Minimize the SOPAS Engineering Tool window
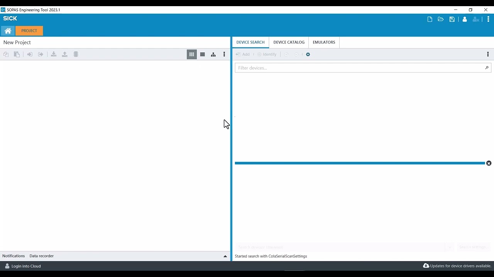The image size is (494, 277). coord(456,10)
